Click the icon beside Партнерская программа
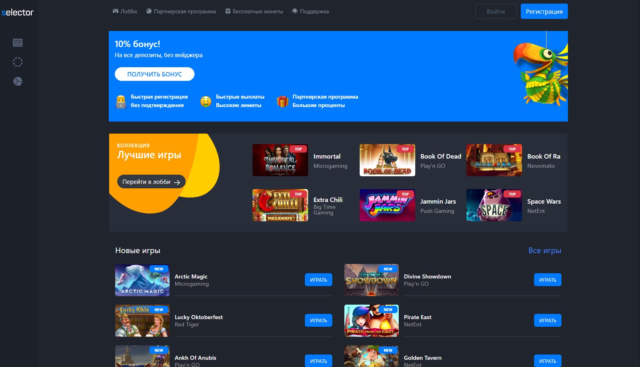 pyautogui.click(x=149, y=11)
